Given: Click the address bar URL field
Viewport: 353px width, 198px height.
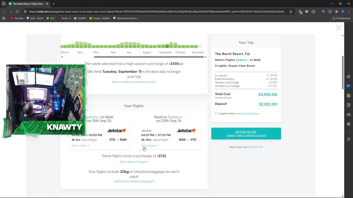Looking at the screenshot, I should [157, 12].
